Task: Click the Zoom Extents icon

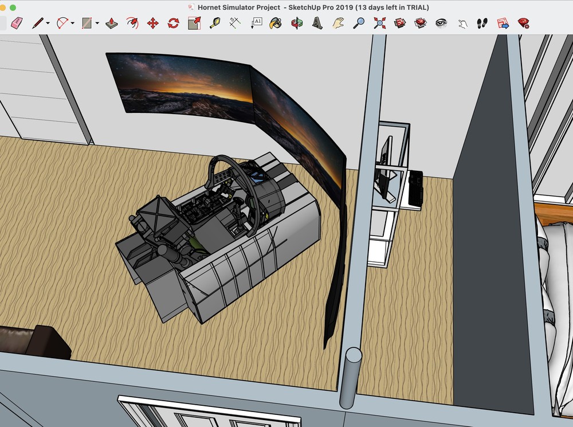Action: 378,24
